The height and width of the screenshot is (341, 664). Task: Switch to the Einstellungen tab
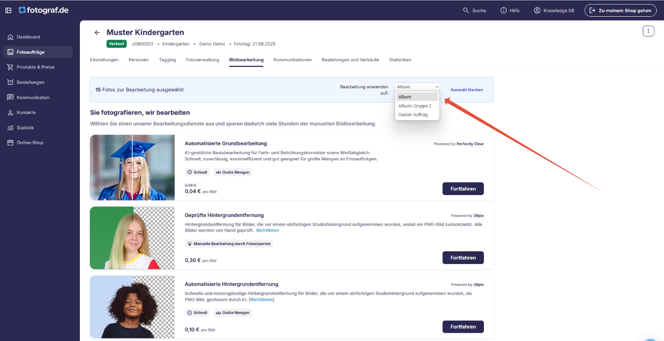click(104, 60)
